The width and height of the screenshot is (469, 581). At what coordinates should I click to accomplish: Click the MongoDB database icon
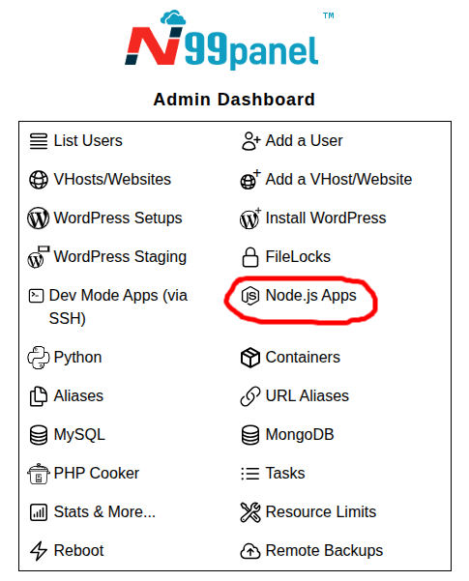pos(250,435)
